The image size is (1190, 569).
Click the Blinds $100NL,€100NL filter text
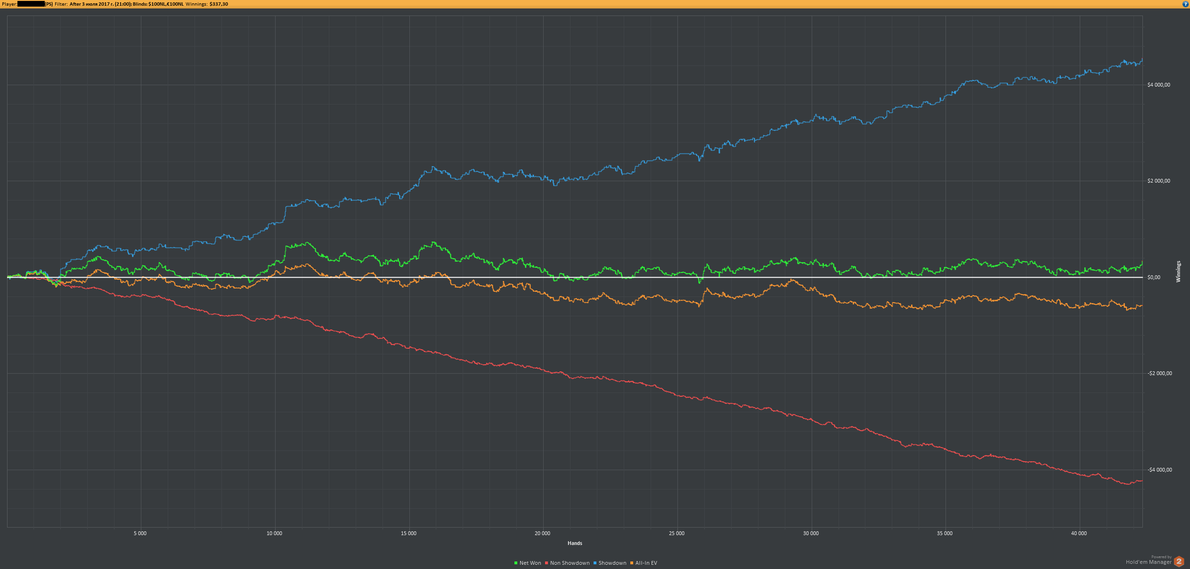coord(158,4)
